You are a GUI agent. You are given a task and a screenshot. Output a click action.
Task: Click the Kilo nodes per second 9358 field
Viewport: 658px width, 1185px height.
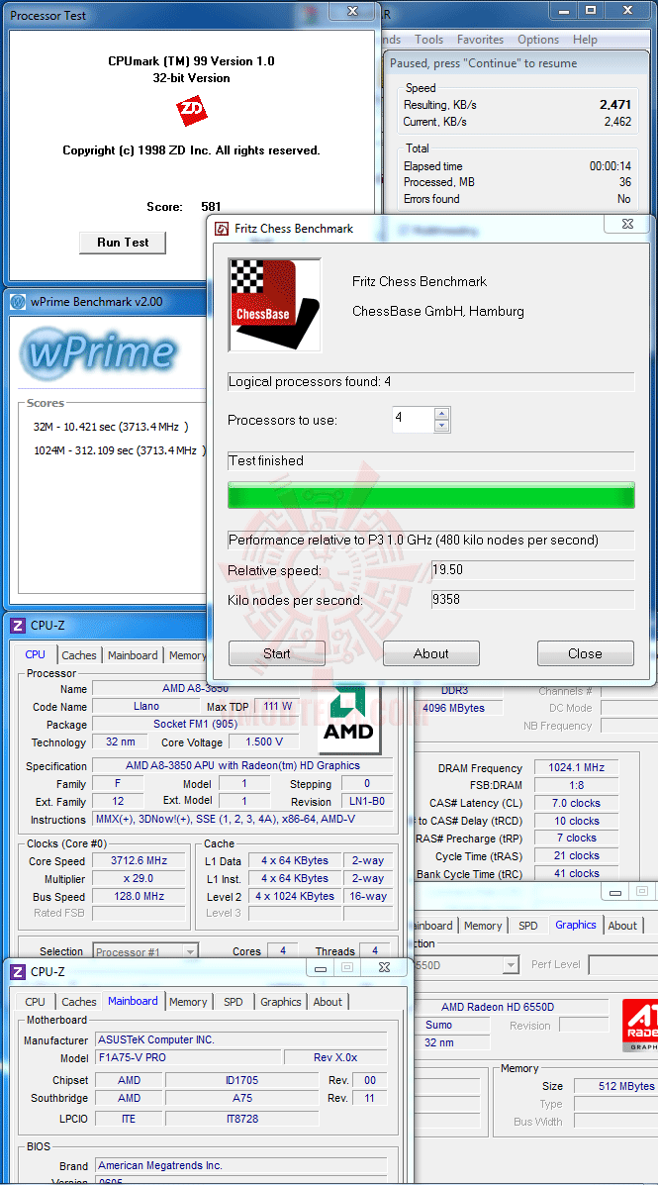532,599
